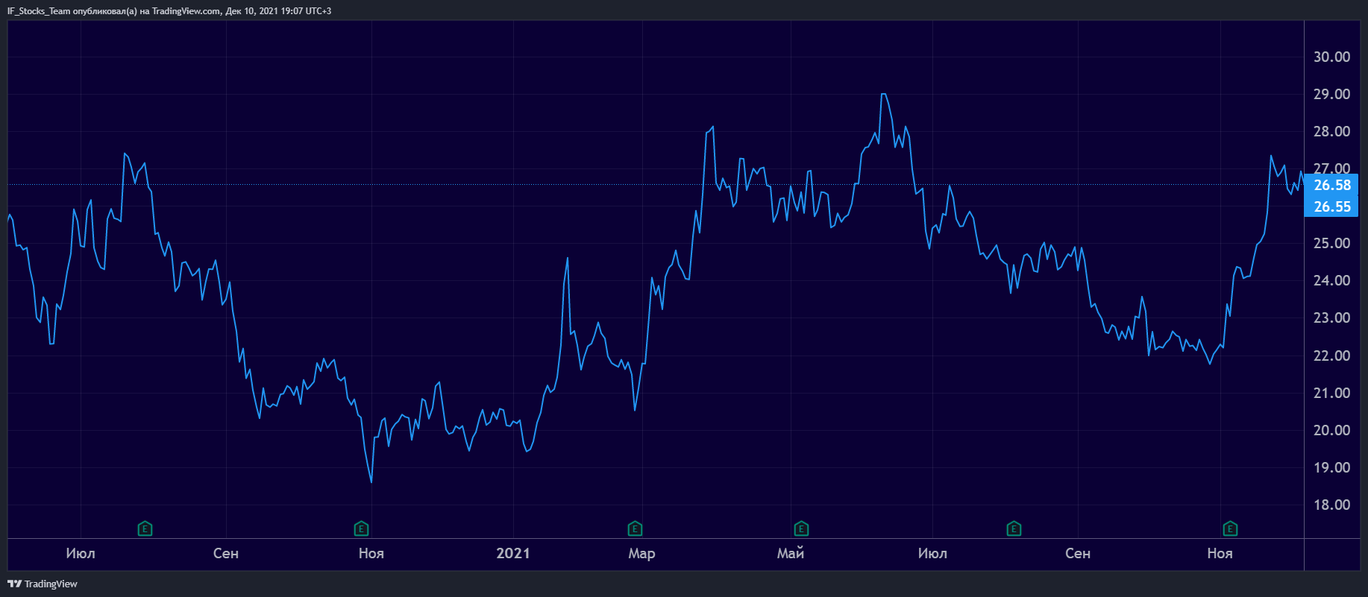Viewport: 1368px width, 597px height.
Task: Click the 19.00 price axis label
Action: coord(1331,467)
